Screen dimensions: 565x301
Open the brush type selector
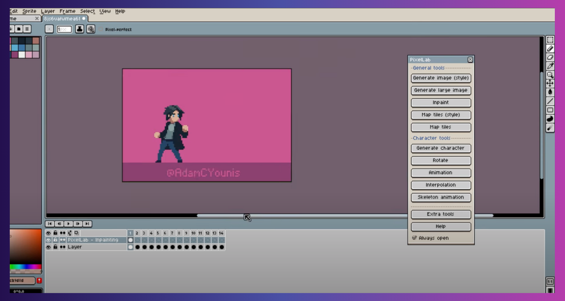pos(49,29)
